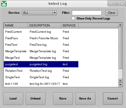The width and height of the screenshot is (126, 108).
Task: Click the scrollbar up arrow at top
Action: (120, 25)
